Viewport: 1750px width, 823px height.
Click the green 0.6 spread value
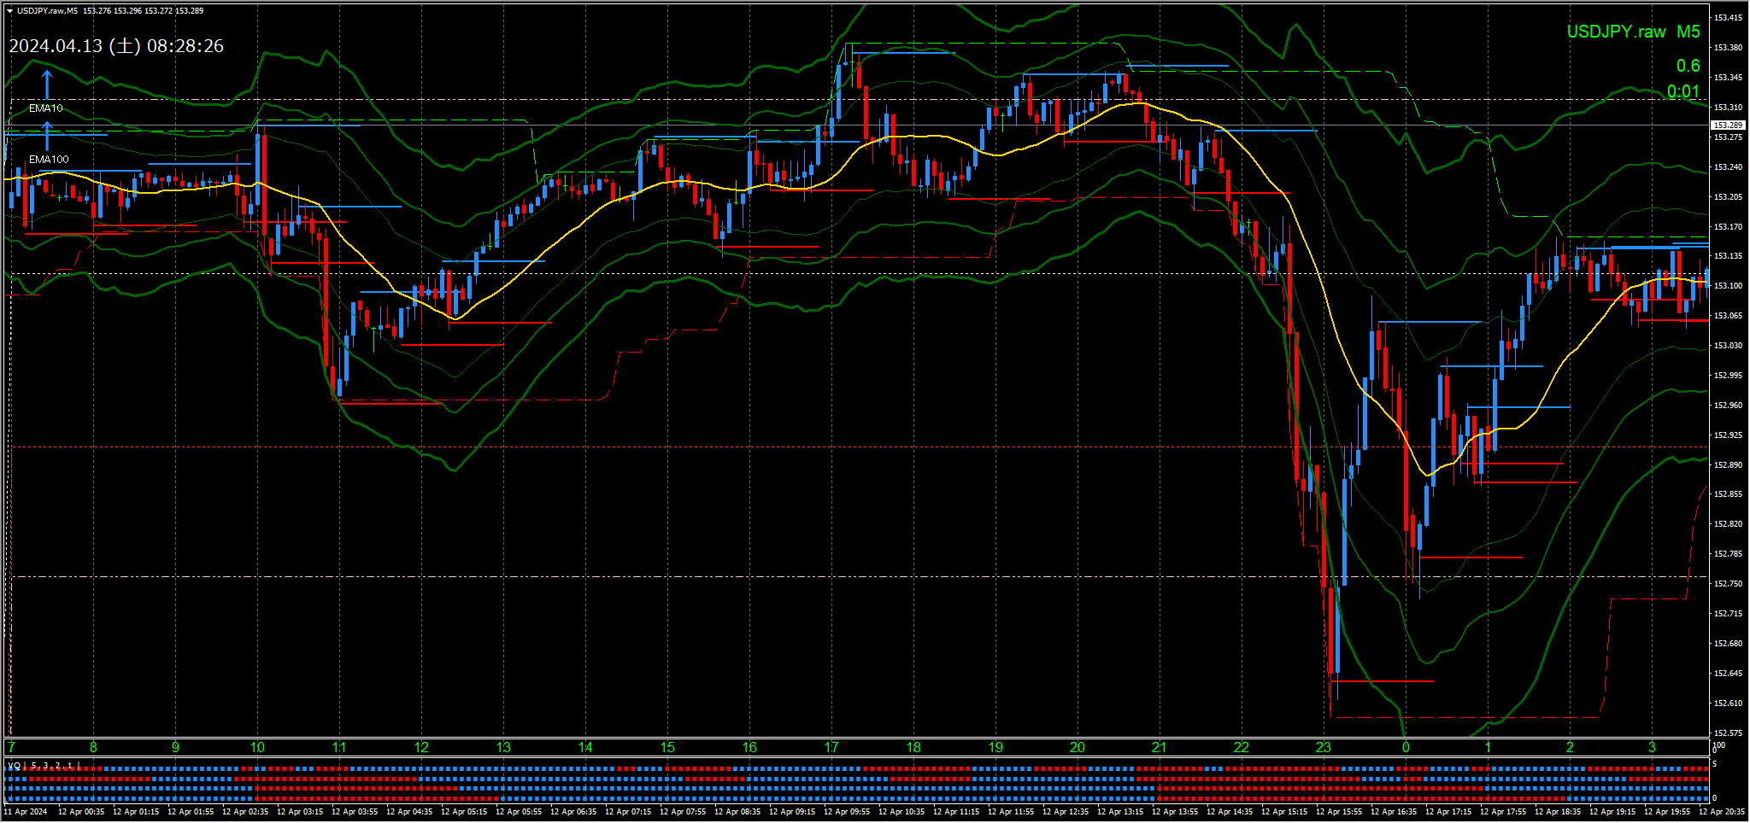pyautogui.click(x=1688, y=66)
